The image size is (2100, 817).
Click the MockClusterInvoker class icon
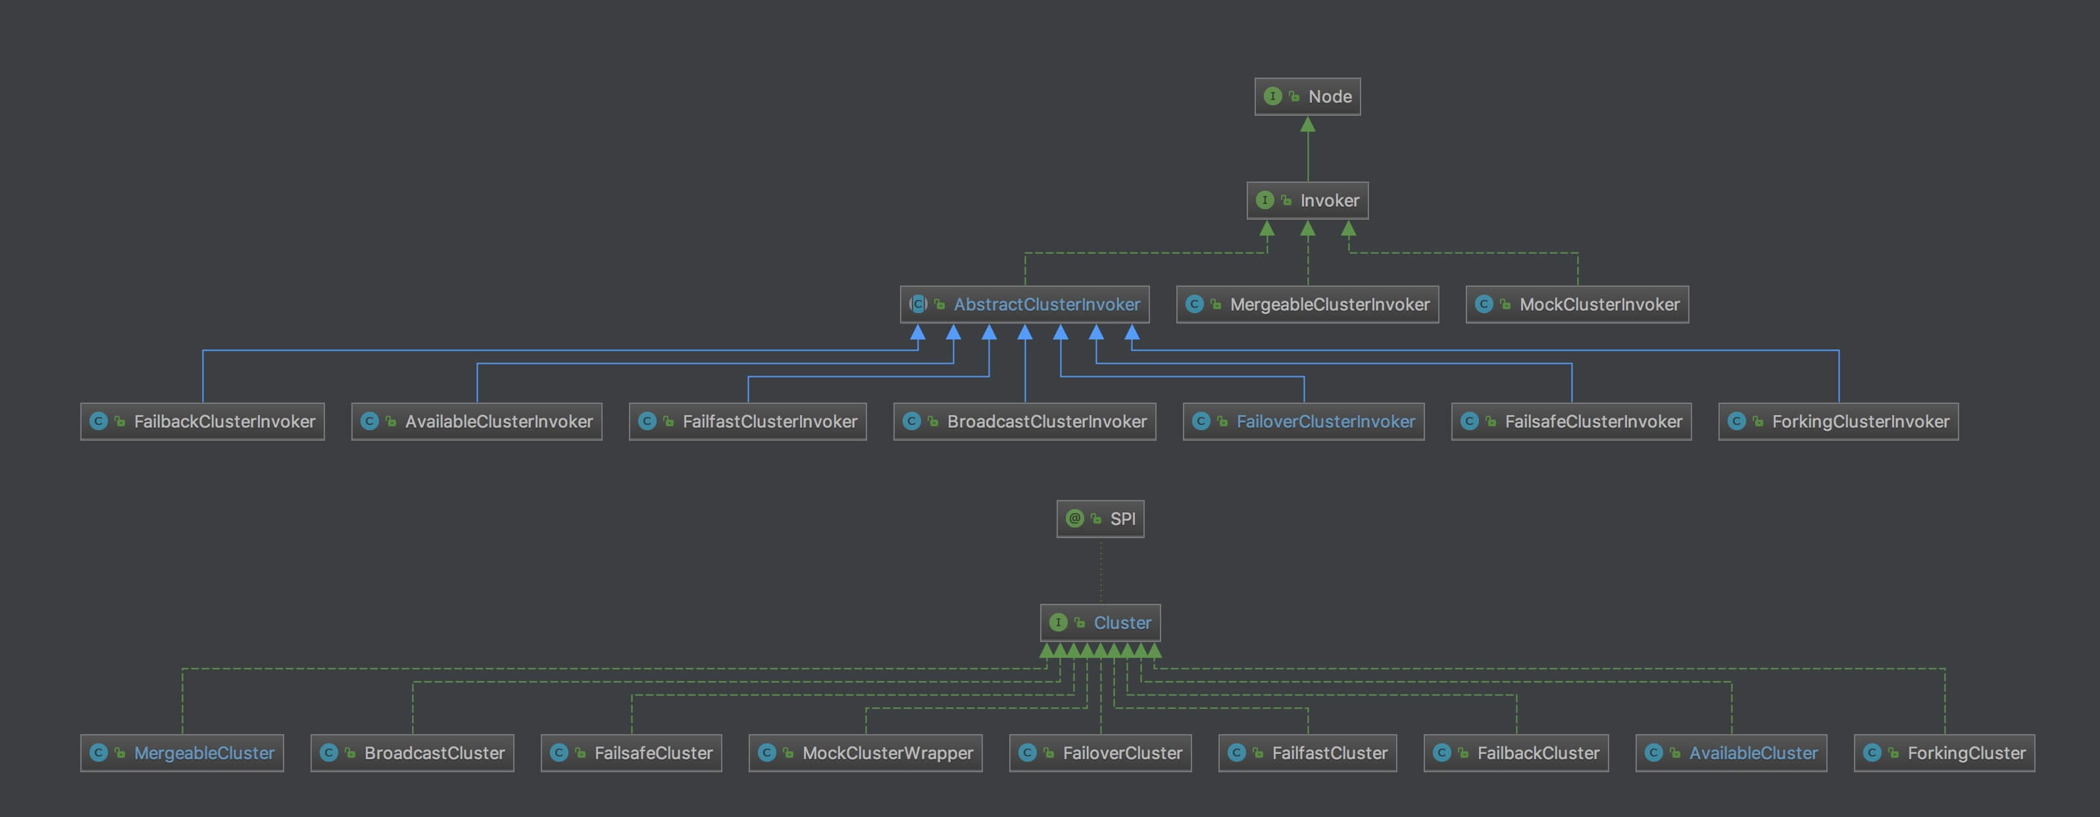(1484, 304)
